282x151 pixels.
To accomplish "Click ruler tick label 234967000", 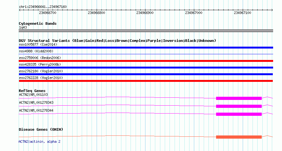I will [194, 13].
